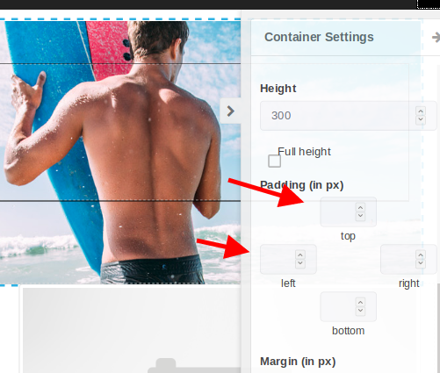440x373 pixels.
Task: Increase bottom padding with the up arrow
Action: pos(360,302)
